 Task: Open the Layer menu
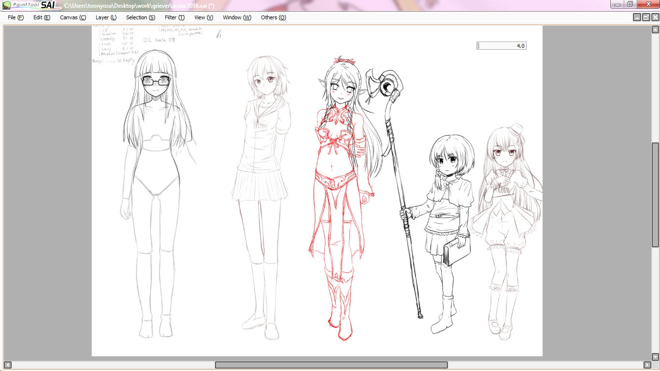coord(106,17)
